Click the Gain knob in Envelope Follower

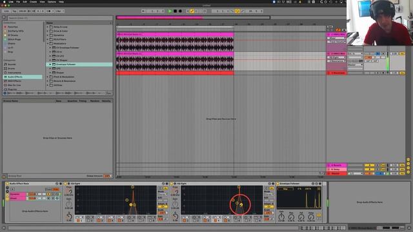[x=281, y=217]
